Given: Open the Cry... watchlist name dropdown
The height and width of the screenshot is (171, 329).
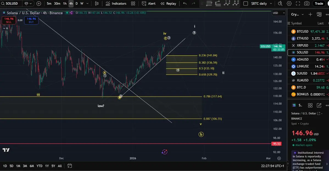Looking at the screenshot, I should coord(297,15).
